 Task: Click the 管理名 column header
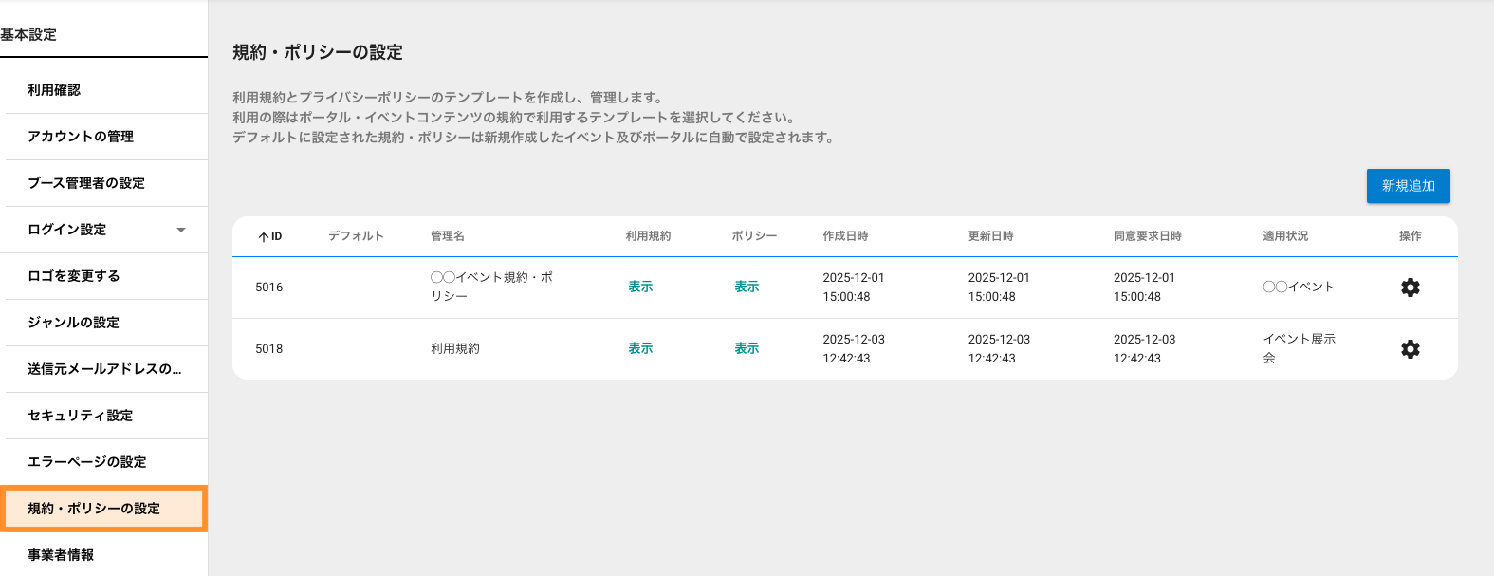tap(448, 236)
